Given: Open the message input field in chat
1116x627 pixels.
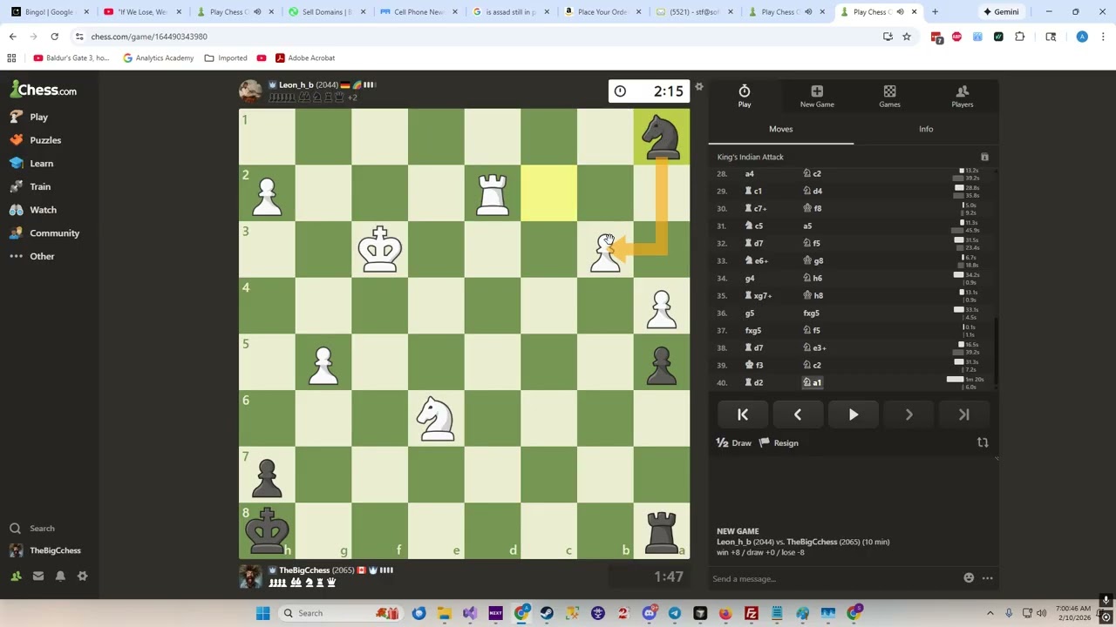Looking at the screenshot, I should click(x=833, y=578).
